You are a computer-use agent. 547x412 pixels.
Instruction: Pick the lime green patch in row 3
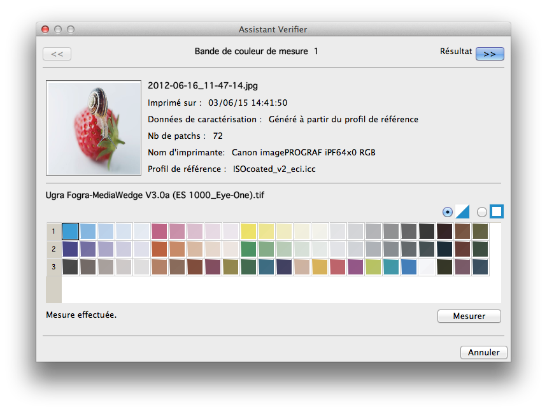point(373,267)
